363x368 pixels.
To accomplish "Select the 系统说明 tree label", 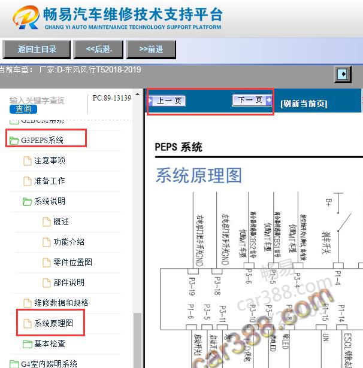I will [x=50, y=202].
